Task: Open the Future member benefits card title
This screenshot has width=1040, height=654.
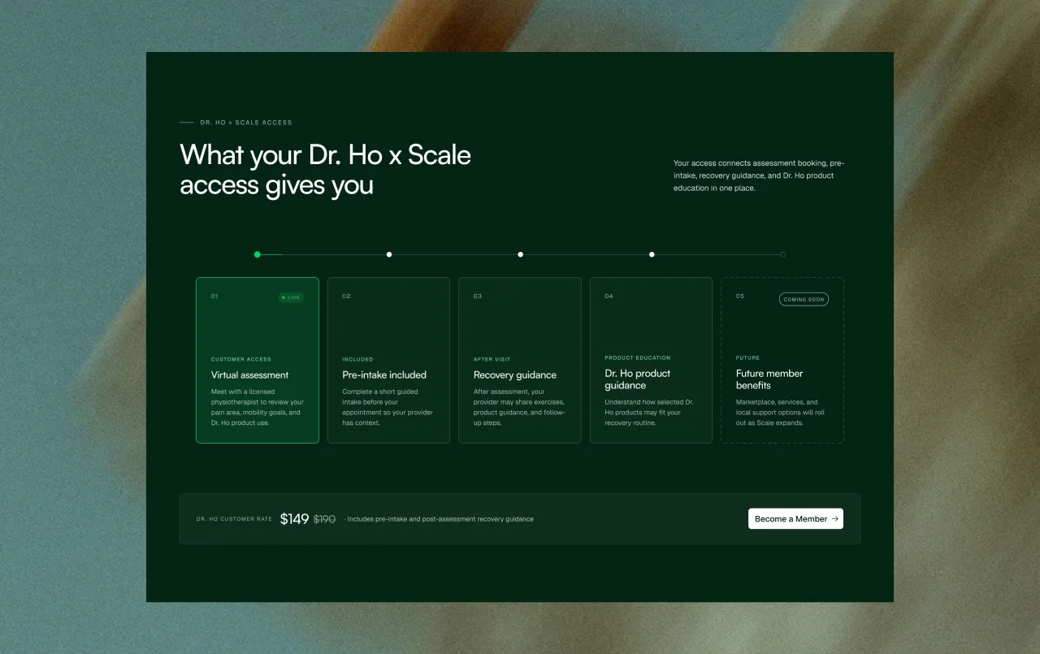Action: [769, 379]
